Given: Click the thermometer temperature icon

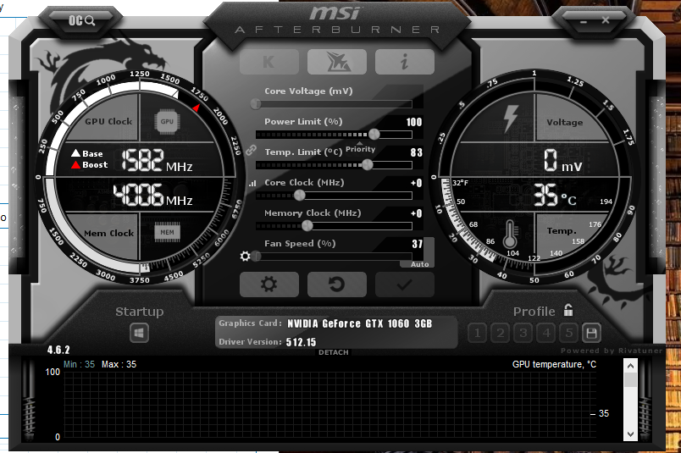Looking at the screenshot, I should coord(510,233).
